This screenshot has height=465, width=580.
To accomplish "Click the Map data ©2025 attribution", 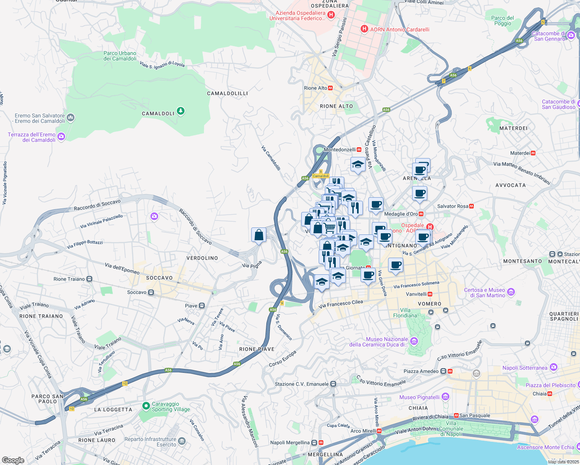I will (x=564, y=462).
